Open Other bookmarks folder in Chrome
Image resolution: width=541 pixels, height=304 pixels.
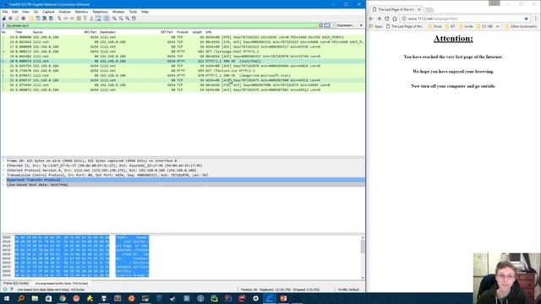coord(521,26)
